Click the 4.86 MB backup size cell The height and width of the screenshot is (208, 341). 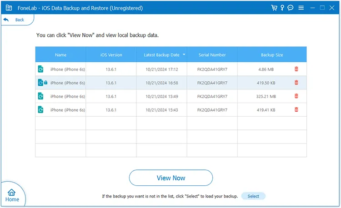click(266, 69)
